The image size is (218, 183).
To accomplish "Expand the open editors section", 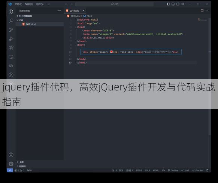I will [x=40, y=16].
